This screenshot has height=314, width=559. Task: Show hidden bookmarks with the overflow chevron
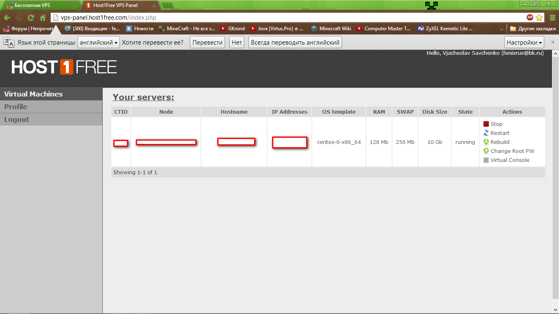502,29
